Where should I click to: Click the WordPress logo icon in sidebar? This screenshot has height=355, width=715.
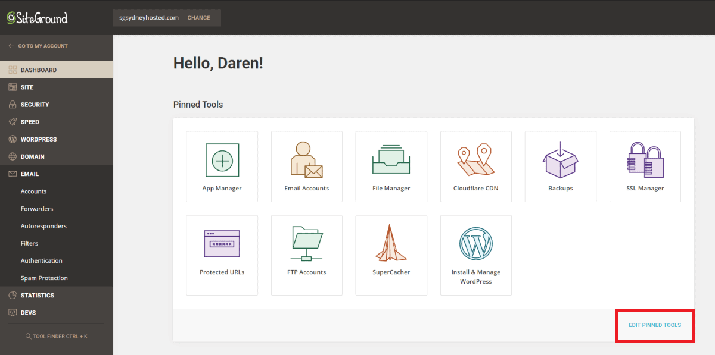[x=13, y=139]
